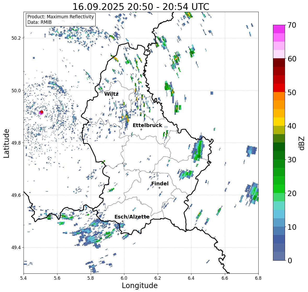Click the magenta band in the colorbar
Image resolution: width=308 pixels, height=292 pixels.
pos(279,29)
